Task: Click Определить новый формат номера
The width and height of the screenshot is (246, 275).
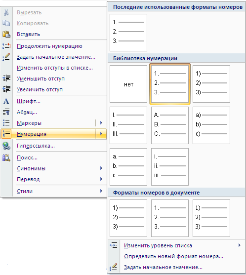Action: pos(173,256)
